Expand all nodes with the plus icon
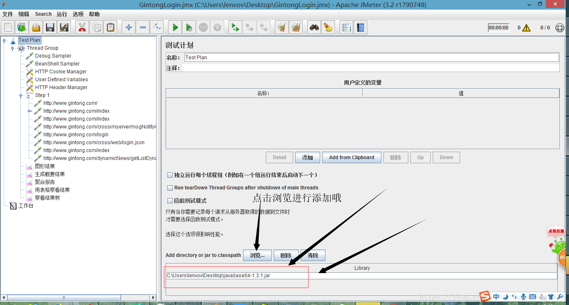Viewport: 569px width, 305px height. pos(129,28)
